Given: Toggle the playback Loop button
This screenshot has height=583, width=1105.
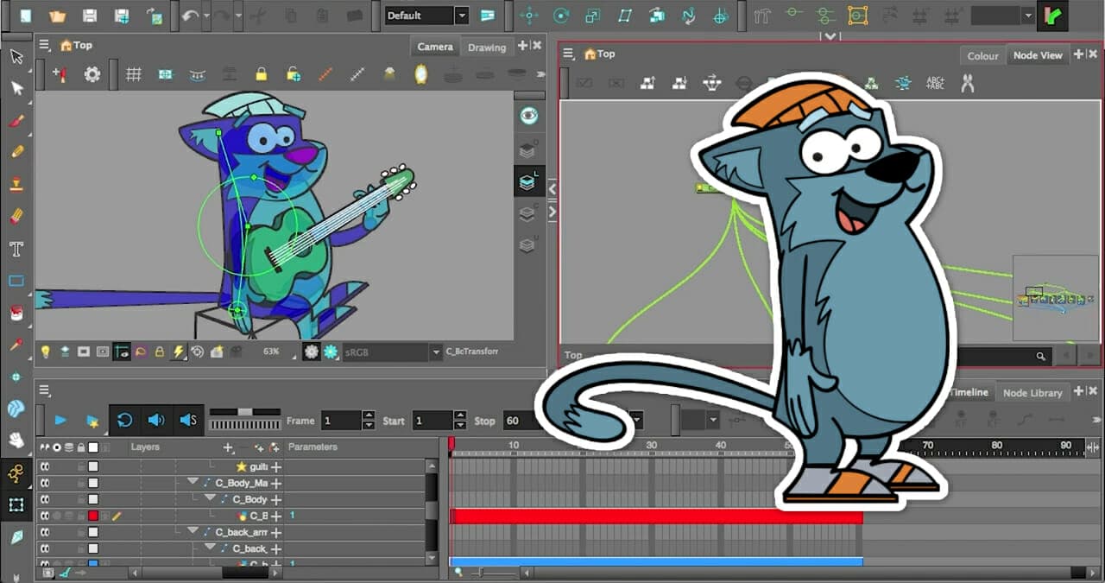Looking at the screenshot, I should [124, 421].
